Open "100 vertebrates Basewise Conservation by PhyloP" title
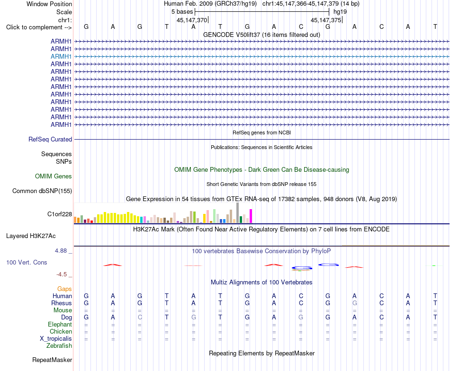This screenshot has height=371, width=450. (261, 251)
